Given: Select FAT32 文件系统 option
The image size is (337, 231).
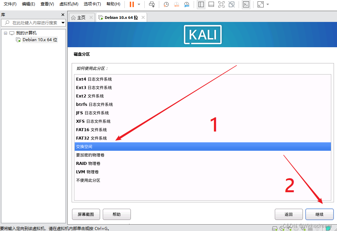Looking at the screenshot, I should 202,138.
